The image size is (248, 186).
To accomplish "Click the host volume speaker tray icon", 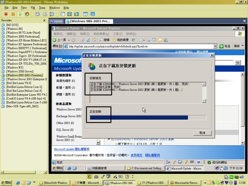I will [241, 177].
